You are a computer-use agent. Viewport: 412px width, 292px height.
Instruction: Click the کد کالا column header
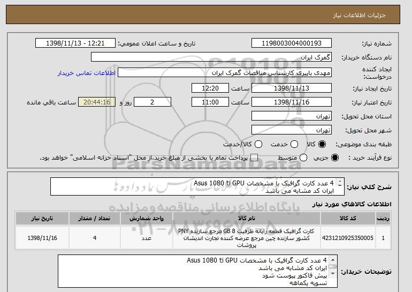(348, 219)
